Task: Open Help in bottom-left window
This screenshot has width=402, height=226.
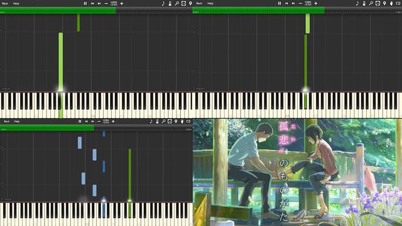Action: (x=17, y=121)
